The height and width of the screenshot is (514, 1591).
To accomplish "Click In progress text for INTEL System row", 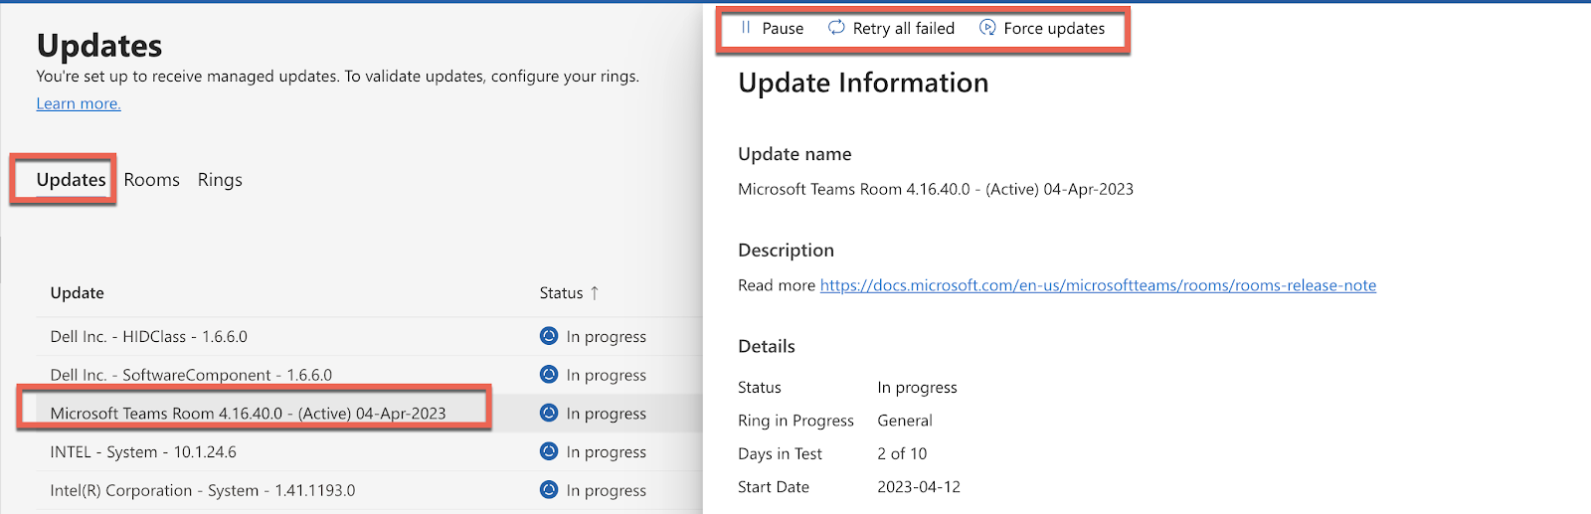I will click(607, 452).
